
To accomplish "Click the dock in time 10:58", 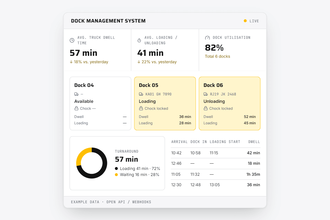I will (196, 153).
